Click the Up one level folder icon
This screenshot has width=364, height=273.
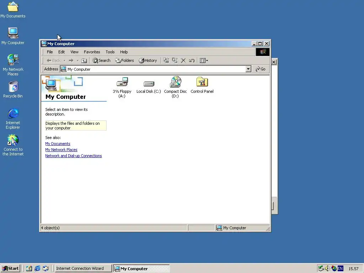[x=84, y=60]
